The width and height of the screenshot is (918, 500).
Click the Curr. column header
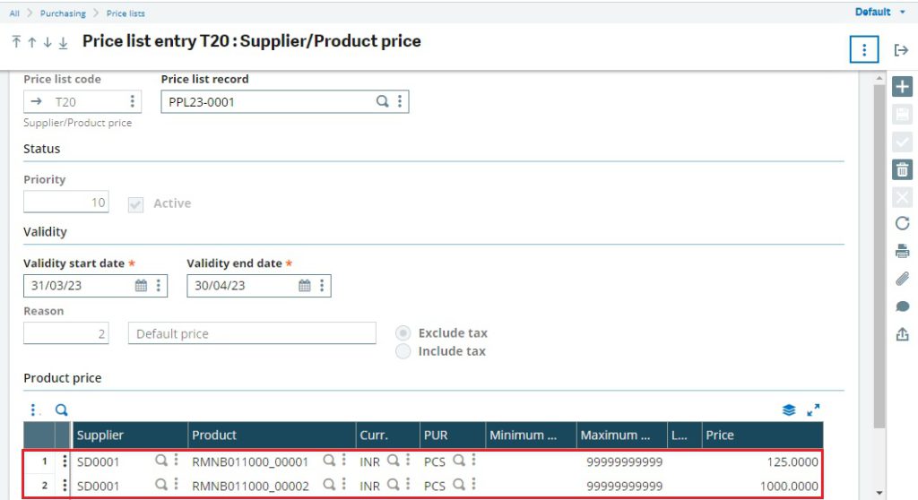(x=387, y=435)
